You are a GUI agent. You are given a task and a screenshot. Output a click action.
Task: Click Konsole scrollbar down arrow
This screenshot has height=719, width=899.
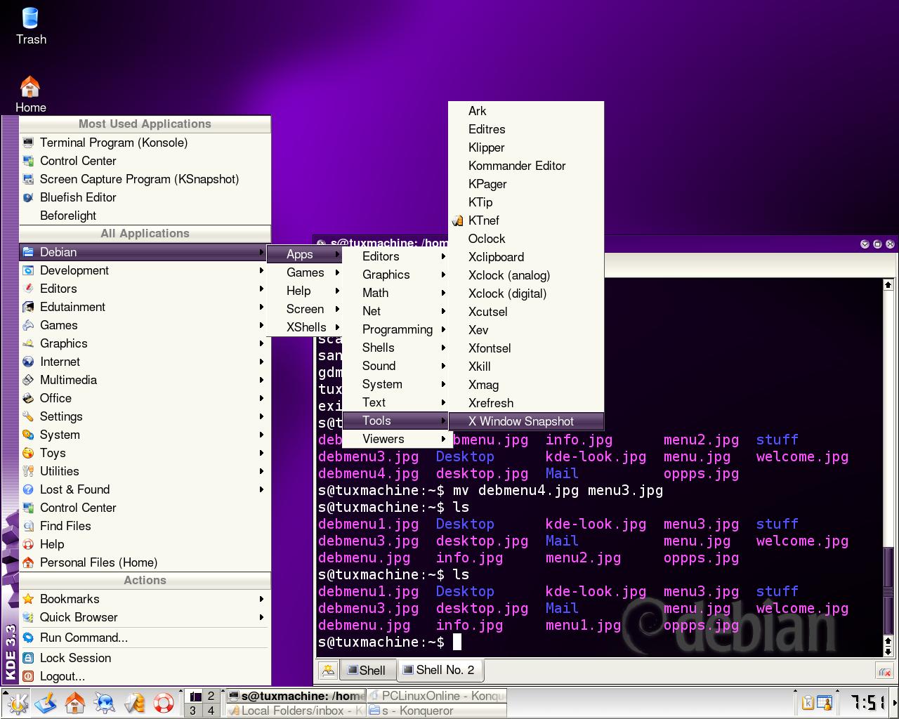[x=888, y=651]
